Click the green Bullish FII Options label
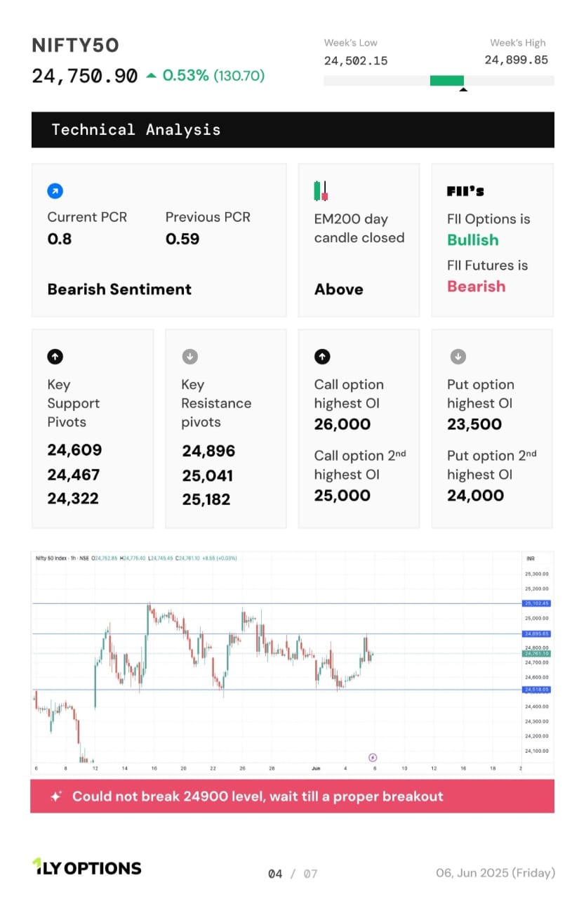The image size is (586, 899). (473, 240)
